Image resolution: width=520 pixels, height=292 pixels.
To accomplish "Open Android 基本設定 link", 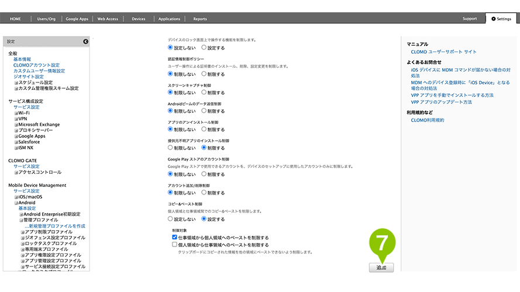I will point(27,208).
